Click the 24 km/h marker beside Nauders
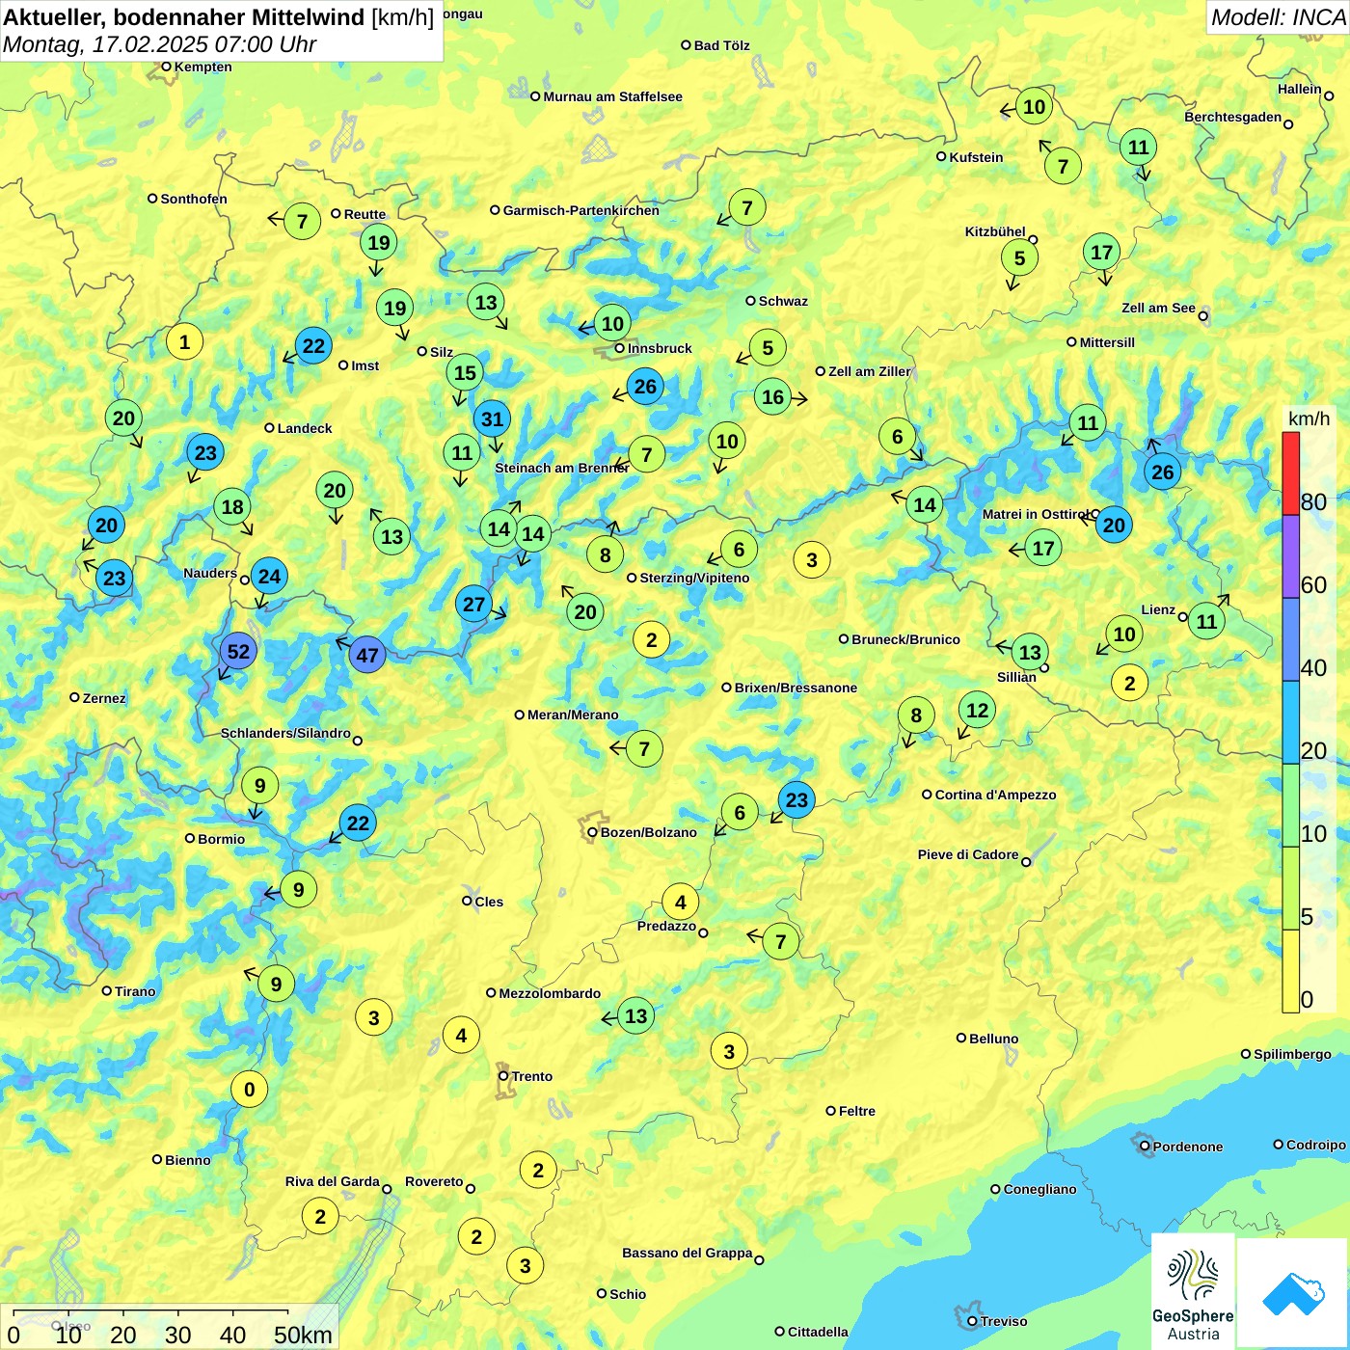The height and width of the screenshot is (1350, 1350). [269, 577]
